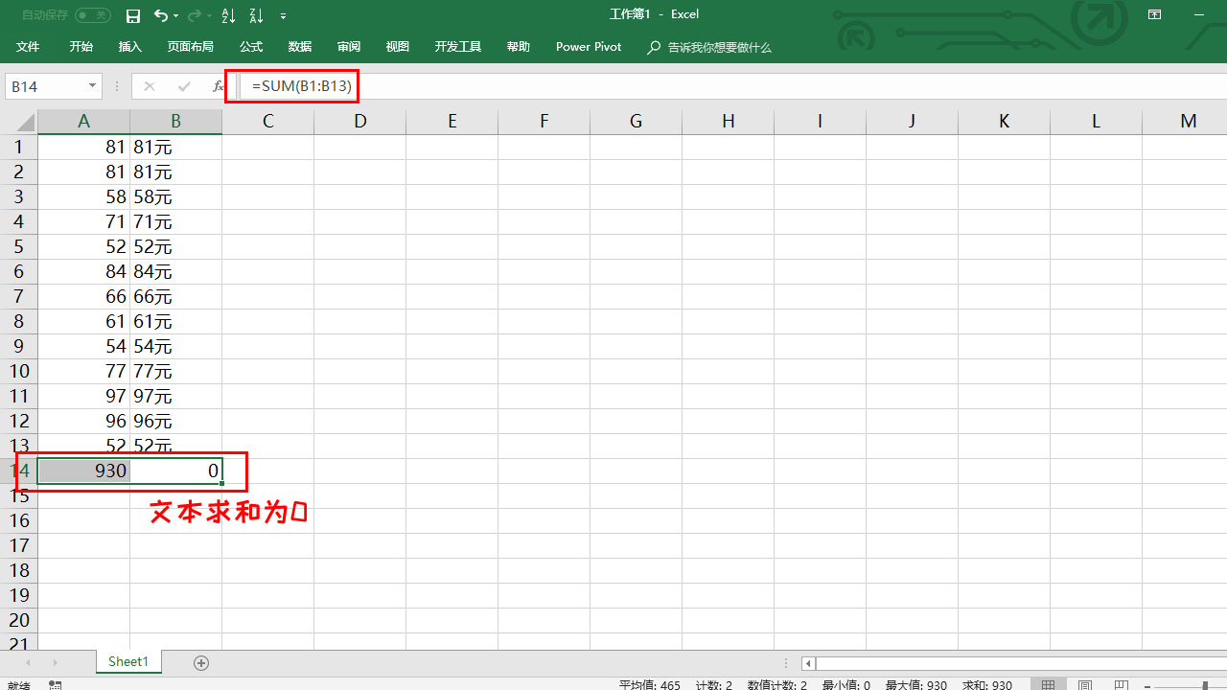Screen dimensions: 1227x690
Task: Open the Undo history dropdown arrow
Action: (x=176, y=16)
